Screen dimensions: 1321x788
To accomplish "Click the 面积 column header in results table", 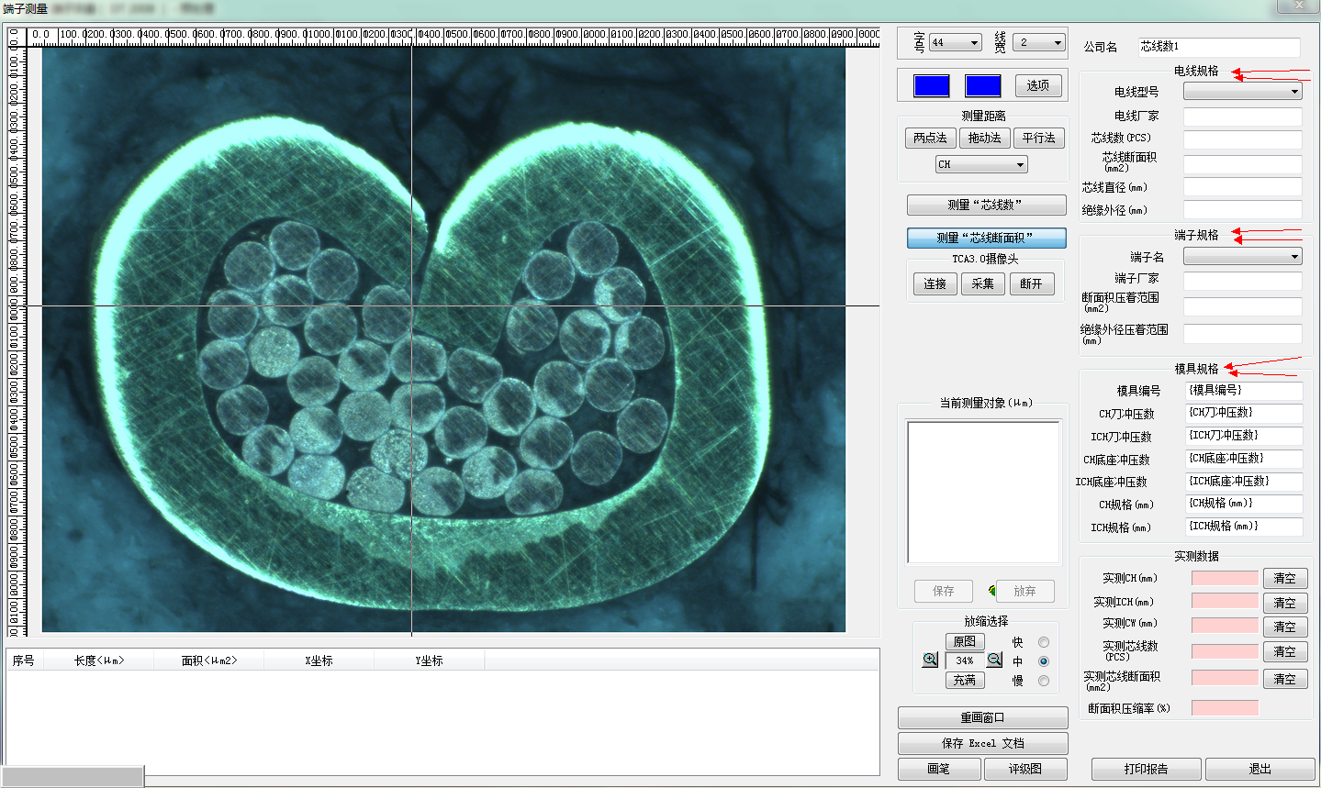I will click(x=208, y=660).
